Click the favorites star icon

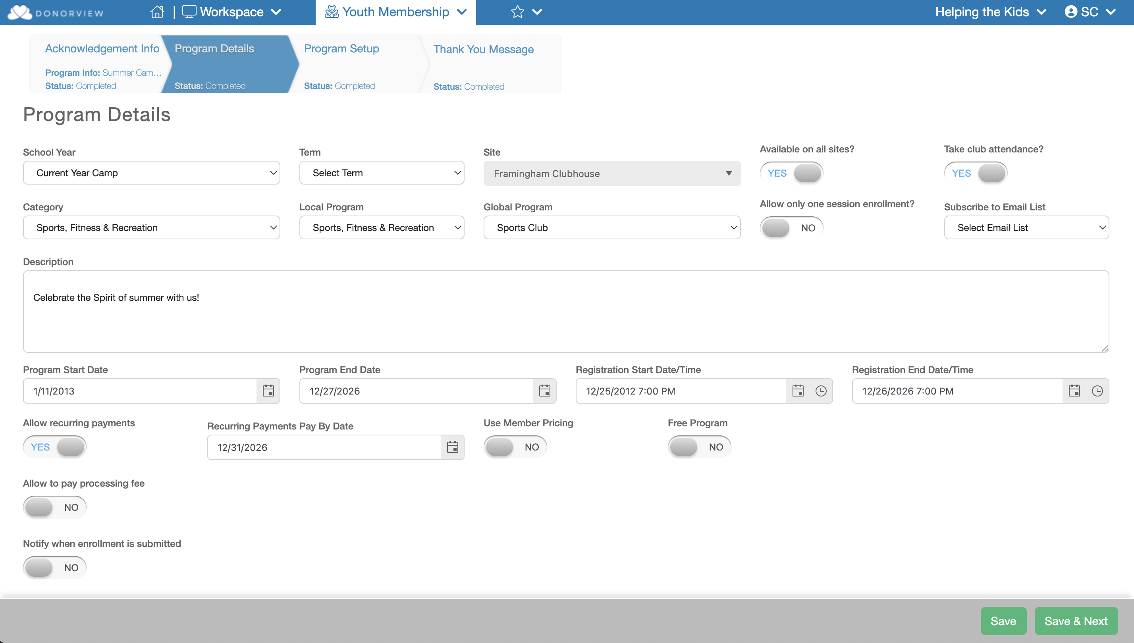[x=517, y=12]
